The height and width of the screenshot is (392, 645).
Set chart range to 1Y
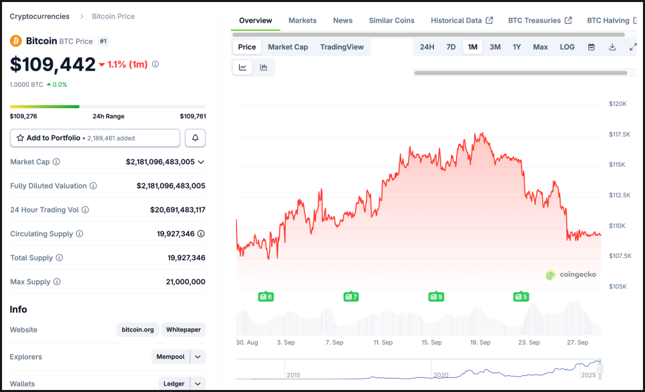(x=517, y=47)
